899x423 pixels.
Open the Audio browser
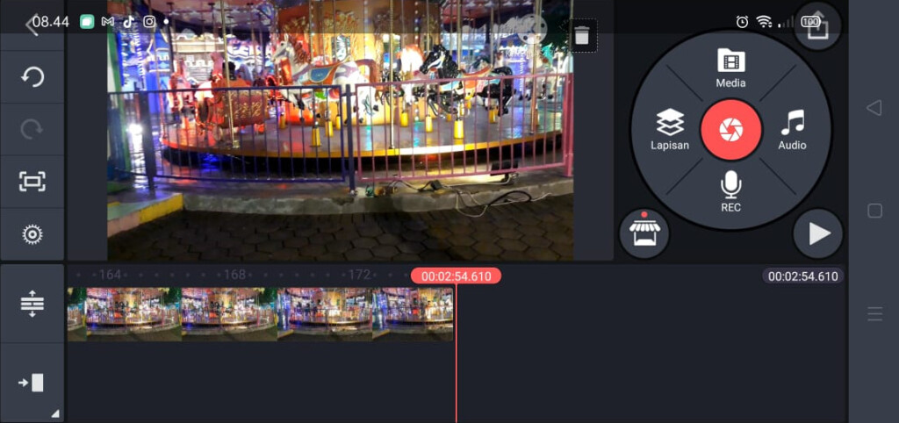pos(792,130)
